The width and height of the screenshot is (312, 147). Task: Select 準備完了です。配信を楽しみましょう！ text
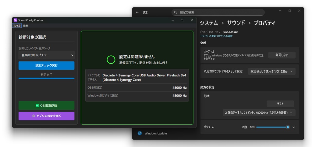pos(144,63)
